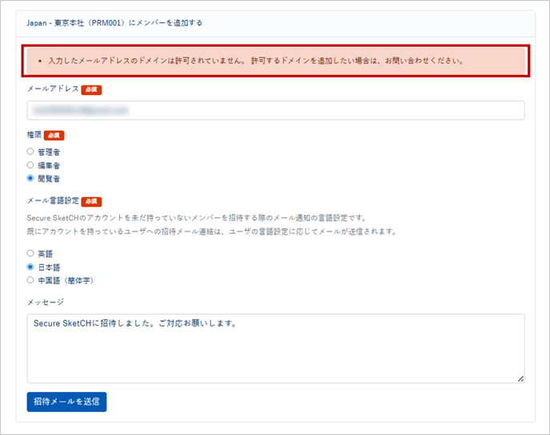
Task: Select 日本語 as mail language
Action: pos(30,267)
